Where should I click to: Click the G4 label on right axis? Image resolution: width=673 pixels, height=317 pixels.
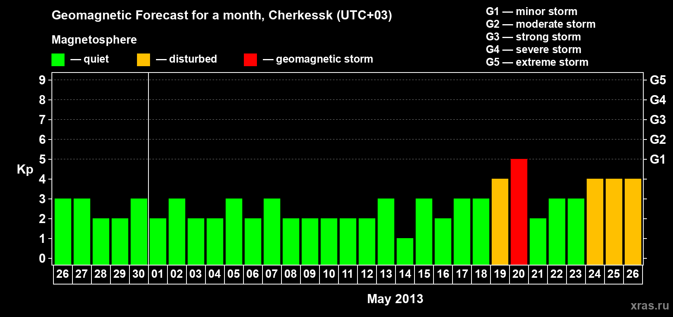click(658, 100)
